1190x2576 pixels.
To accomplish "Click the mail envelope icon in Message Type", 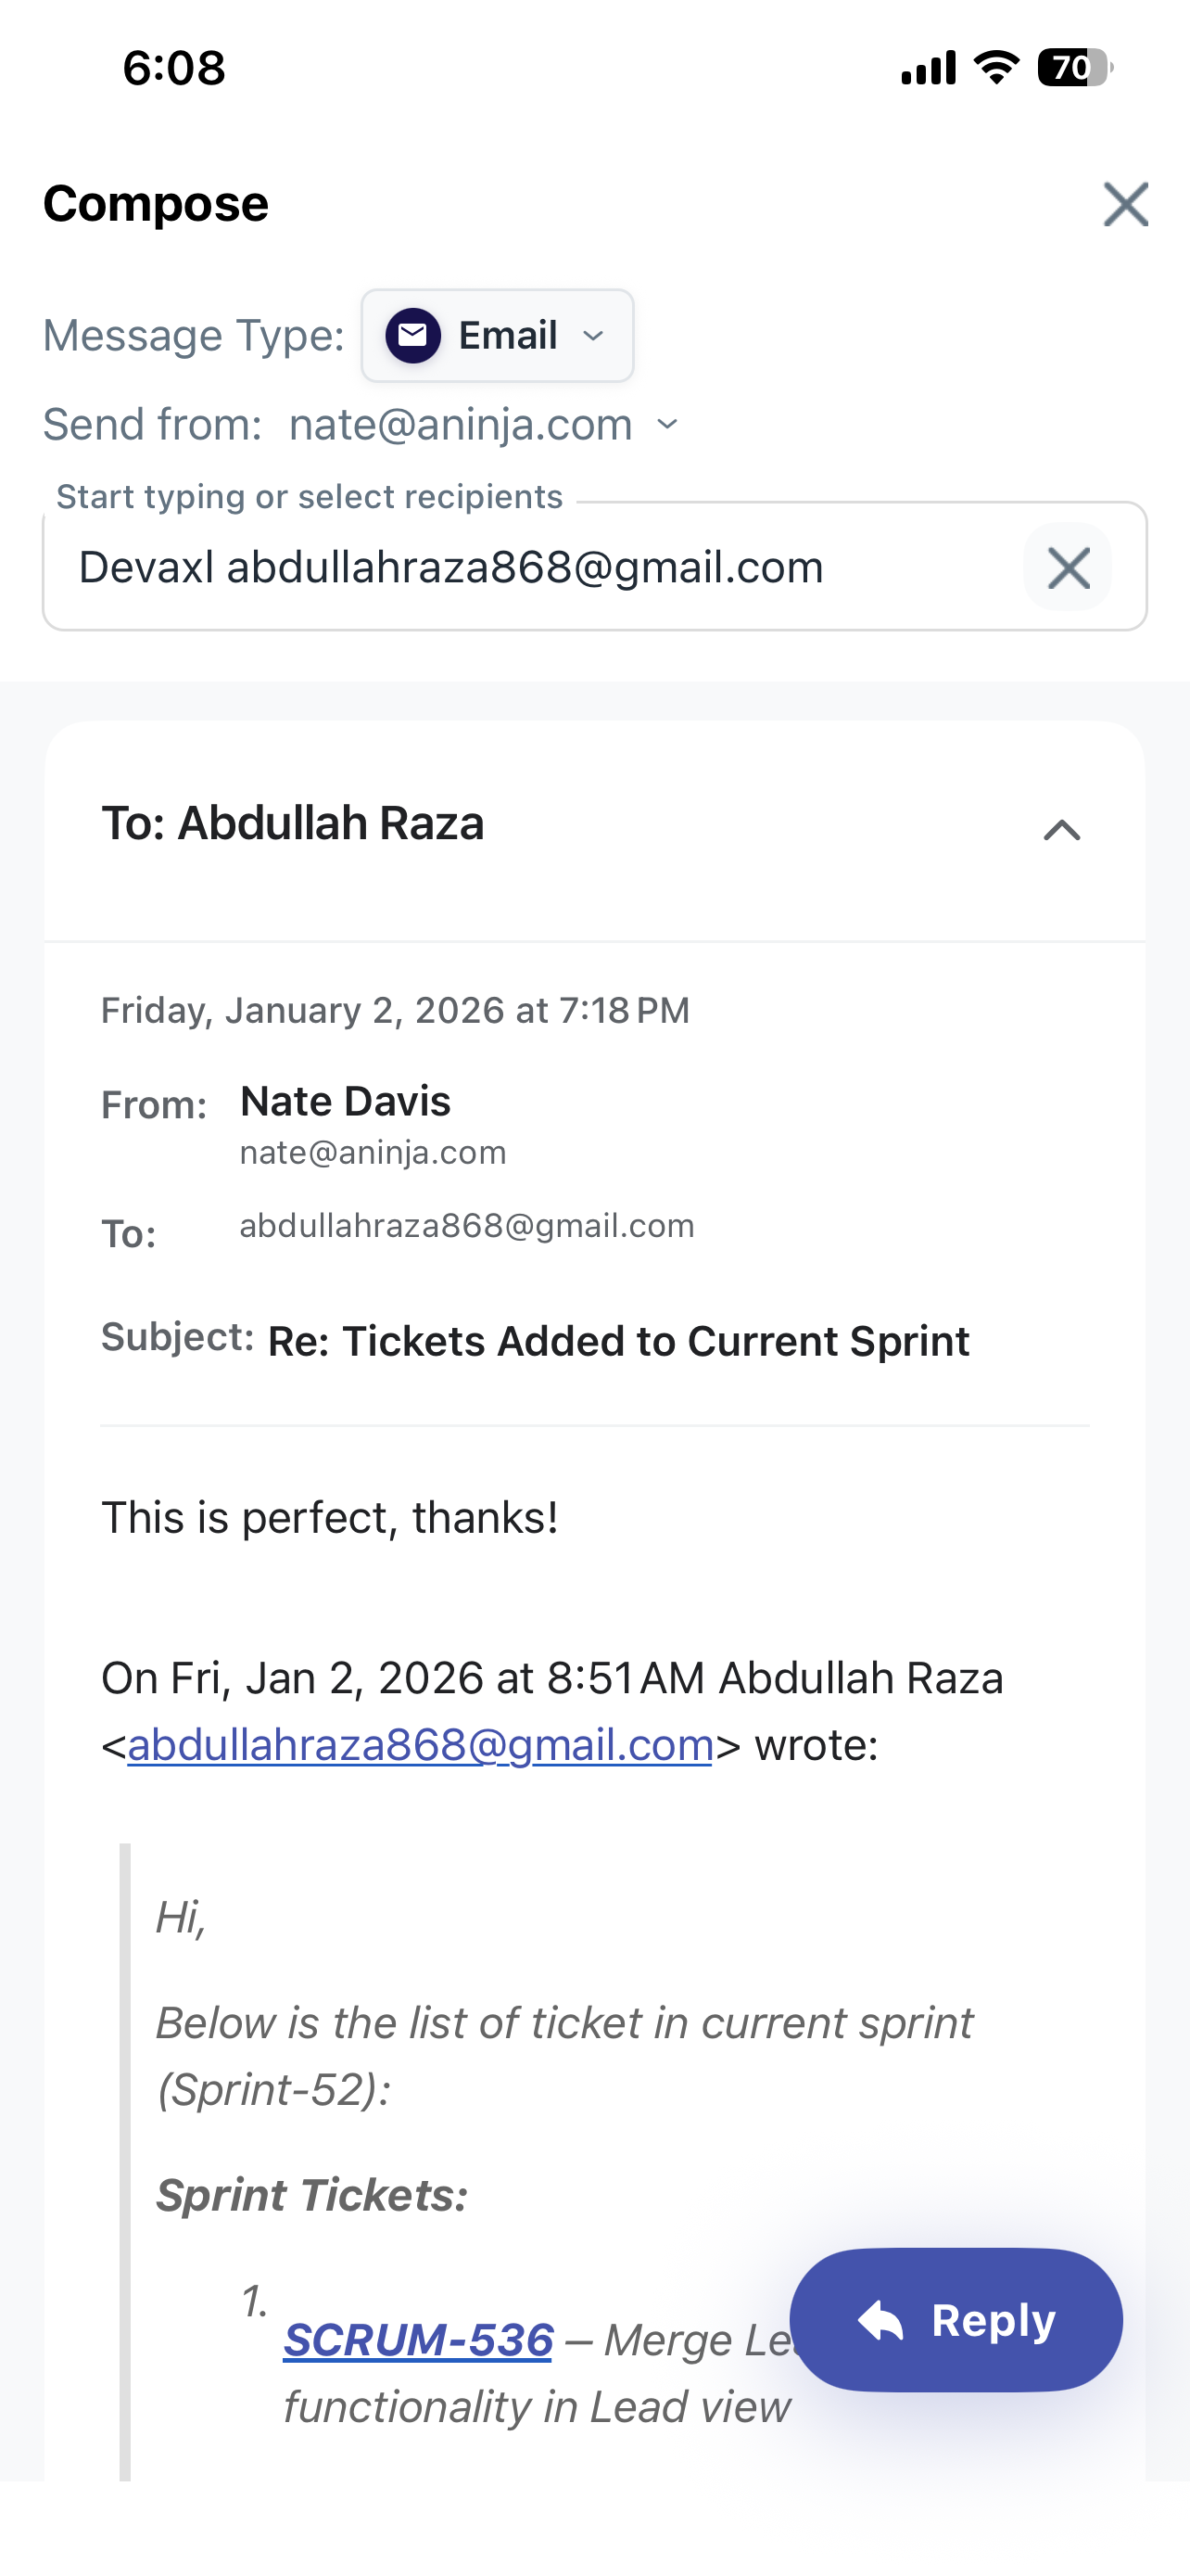I will (x=412, y=336).
